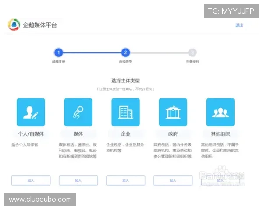
Task: Click the 其他组织 label
Action: click(220, 134)
